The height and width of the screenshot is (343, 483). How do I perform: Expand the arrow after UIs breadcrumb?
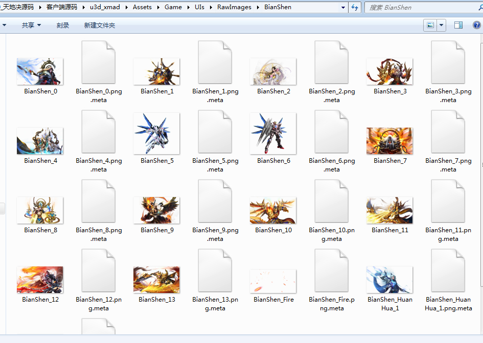point(211,7)
